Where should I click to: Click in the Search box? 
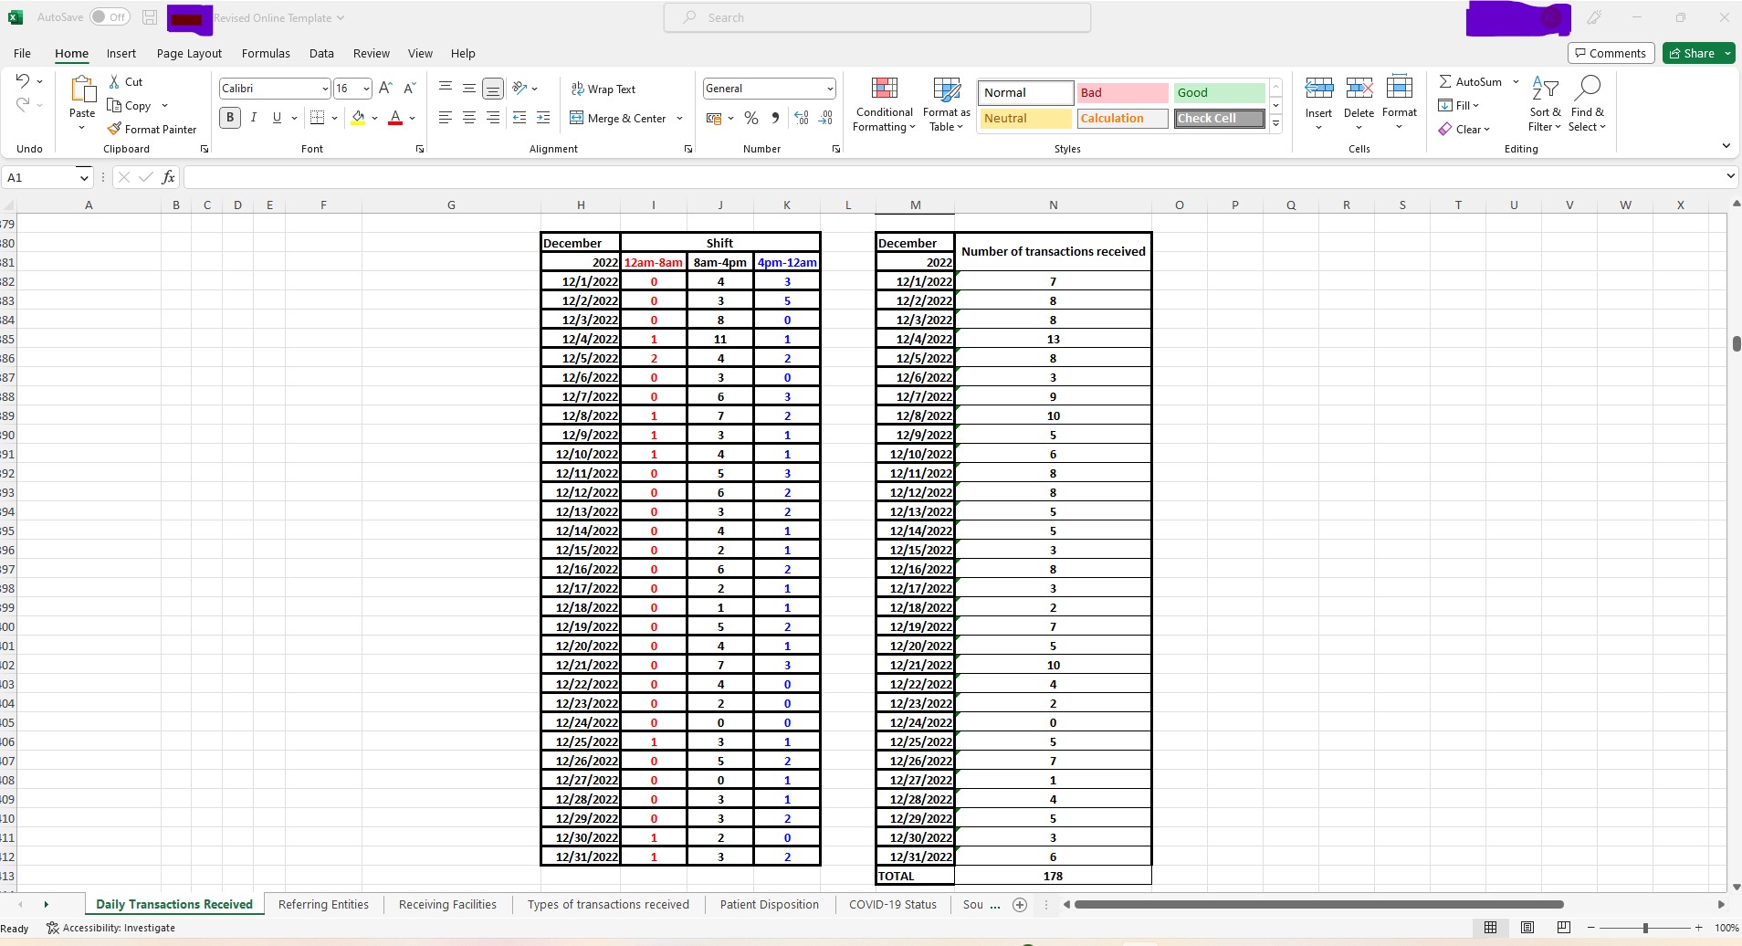point(877,17)
